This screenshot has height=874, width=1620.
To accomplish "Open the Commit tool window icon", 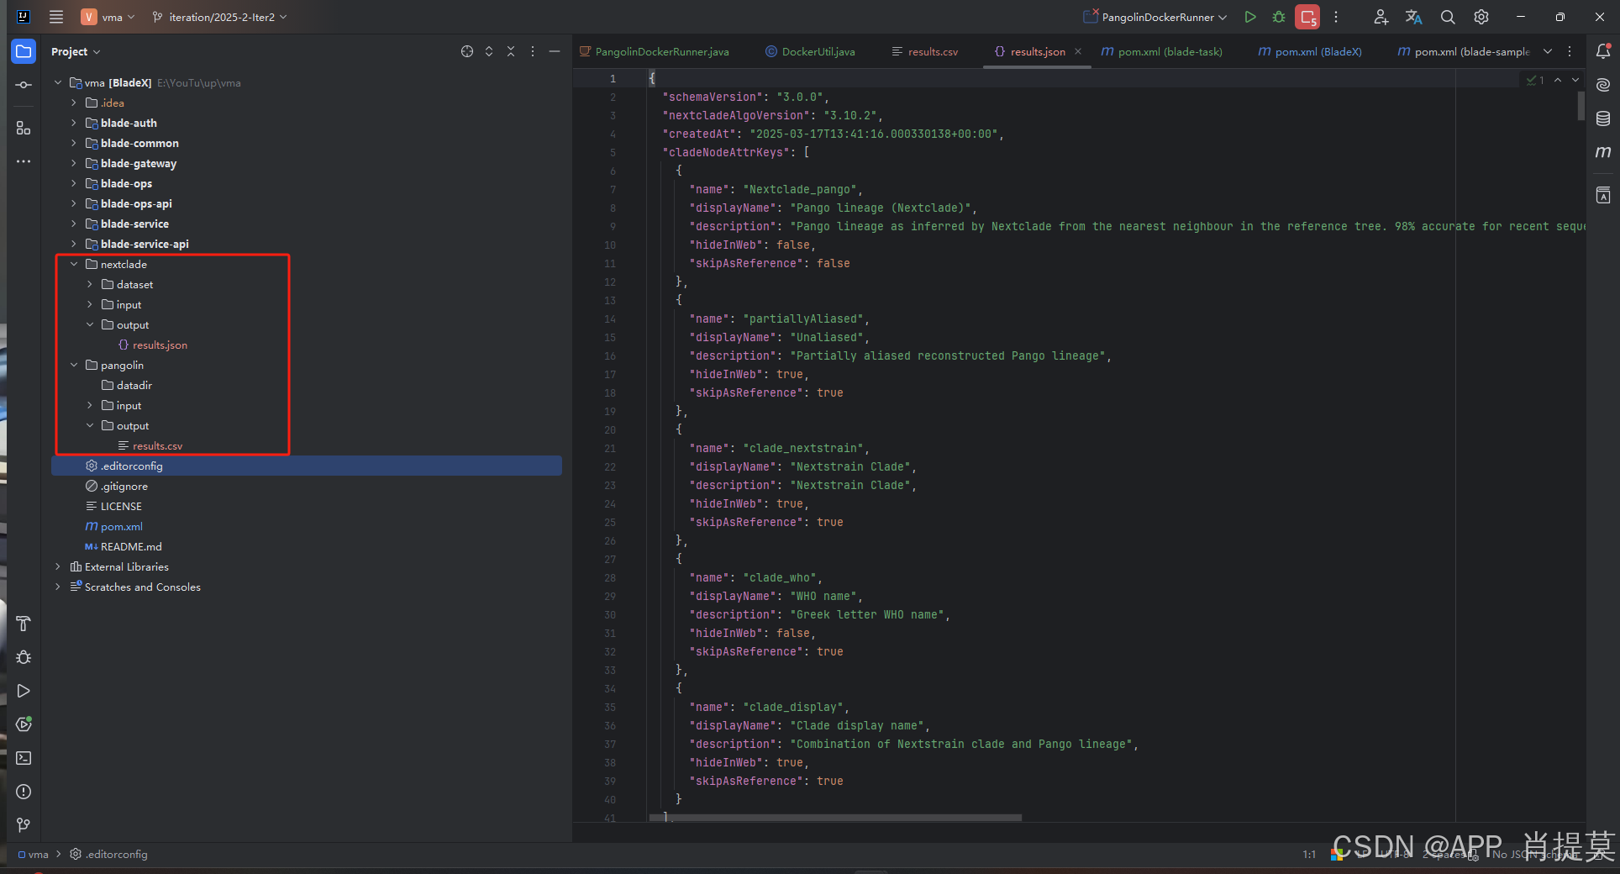I will click(x=23, y=84).
